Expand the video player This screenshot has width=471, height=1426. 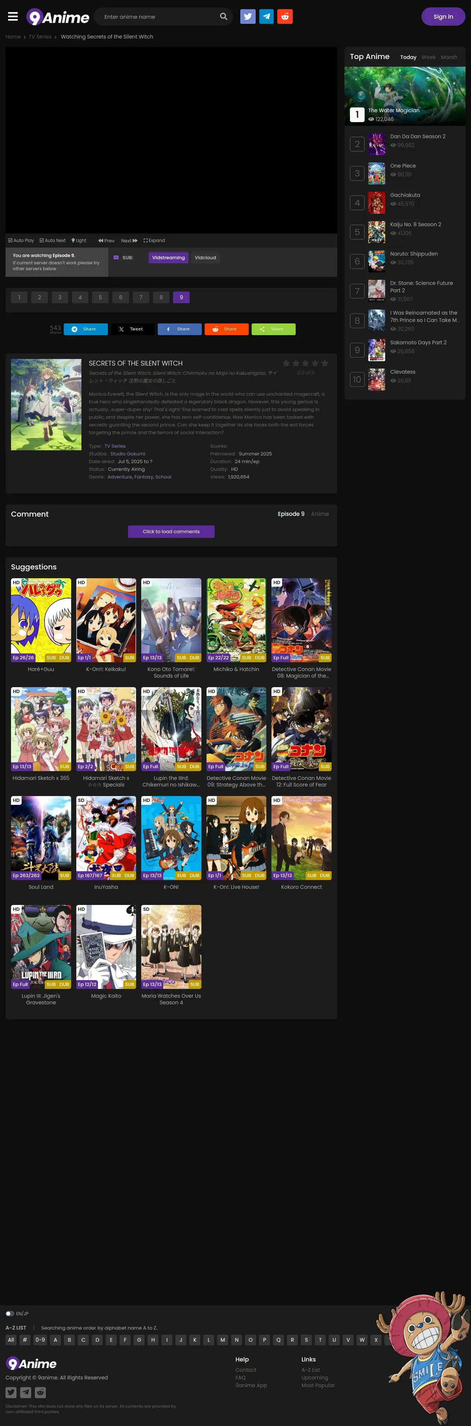click(x=154, y=240)
